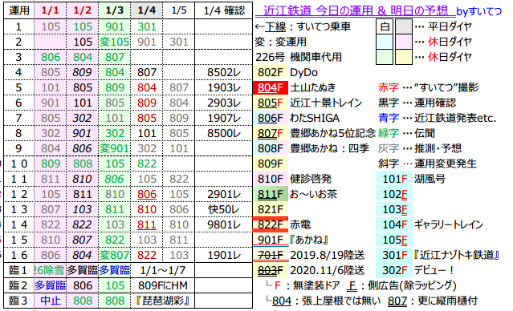This screenshot has height=311, width=513.
Task: Select the 822F 赤電 legend cell
Action: [271, 224]
